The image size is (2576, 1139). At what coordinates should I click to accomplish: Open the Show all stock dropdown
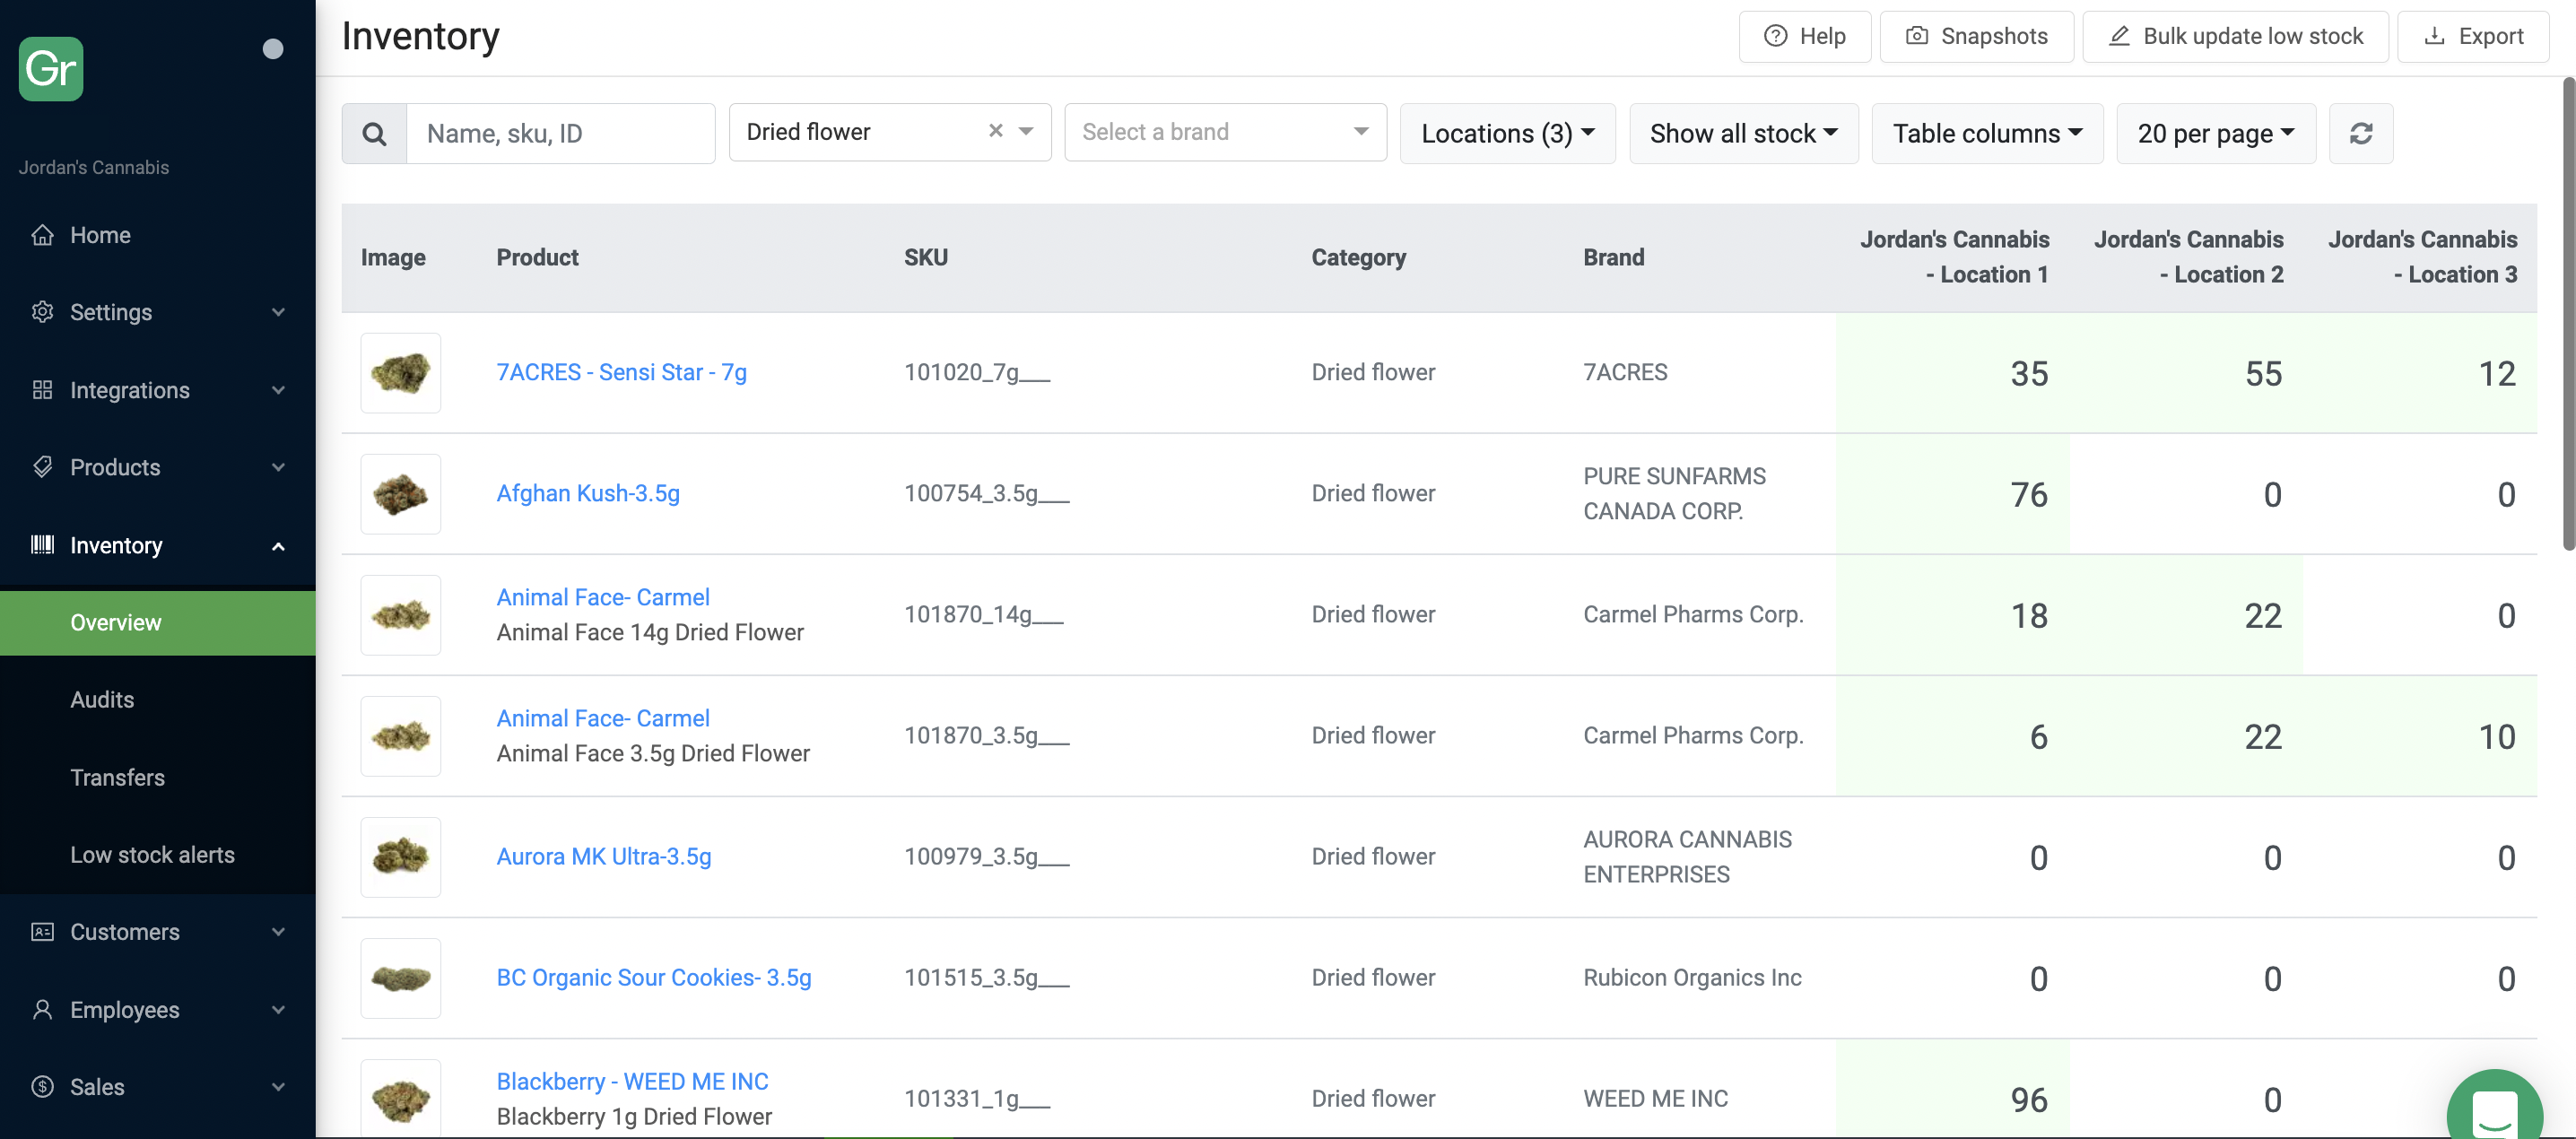pos(1743,134)
